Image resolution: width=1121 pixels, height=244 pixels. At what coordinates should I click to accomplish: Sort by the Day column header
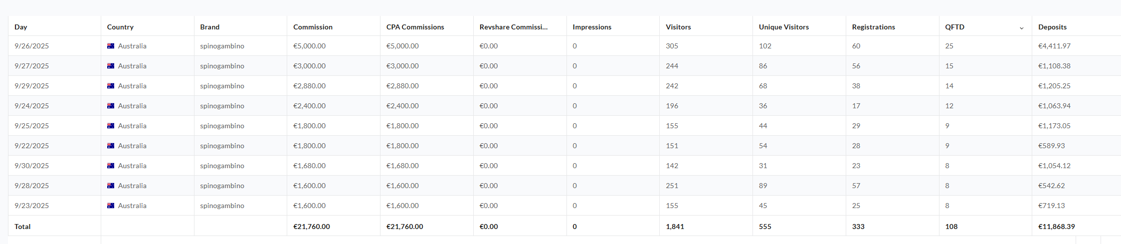pyautogui.click(x=21, y=27)
